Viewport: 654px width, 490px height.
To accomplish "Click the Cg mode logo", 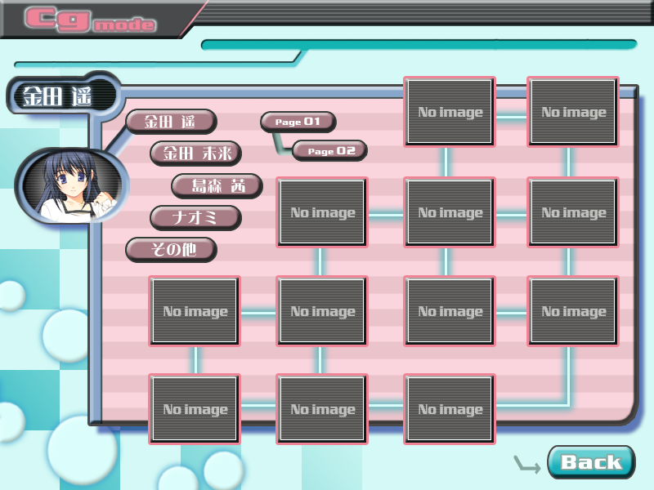I will coord(90,19).
